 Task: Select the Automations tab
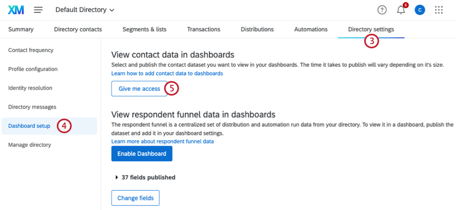pos(311,30)
